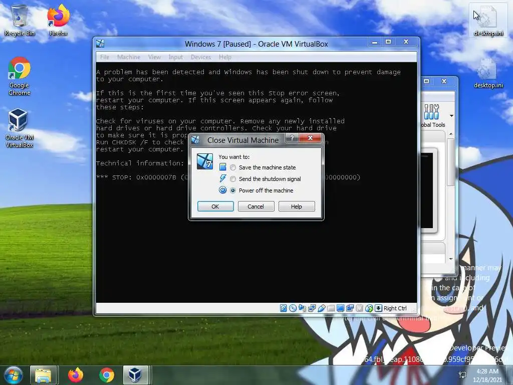
Task: Click the Windows 7 logo in the dialog
Action: click(x=205, y=161)
